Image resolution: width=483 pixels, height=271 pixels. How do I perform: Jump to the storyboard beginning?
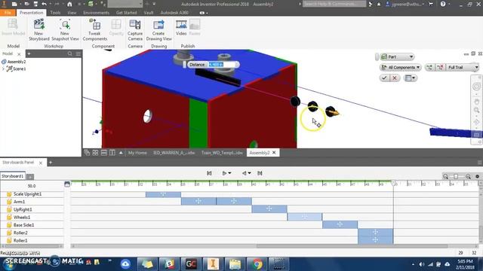point(209,173)
